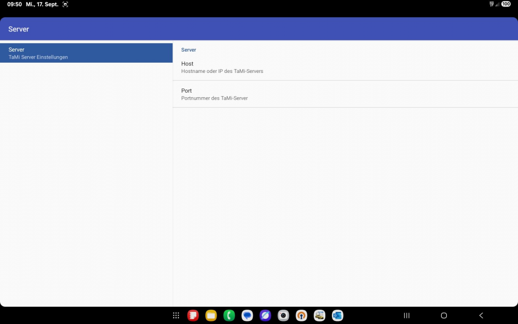The width and height of the screenshot is (518, 324).
Task: Launch the orange OpenVPN app icon
Action: tap(301, 315)
